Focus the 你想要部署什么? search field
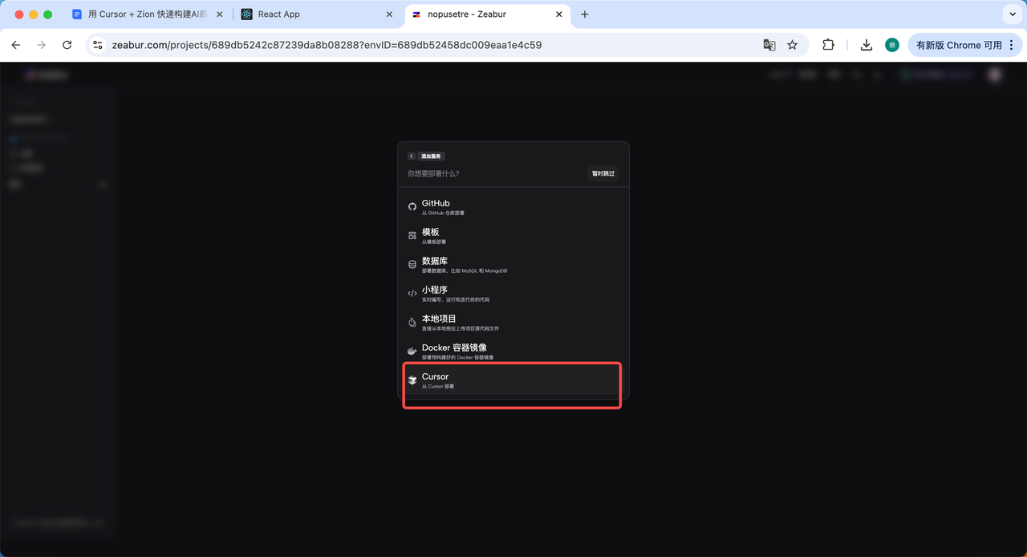The height and width of the screenshot is (557, 1027). 493,173
